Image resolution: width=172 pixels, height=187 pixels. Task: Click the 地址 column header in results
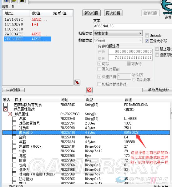9,13
